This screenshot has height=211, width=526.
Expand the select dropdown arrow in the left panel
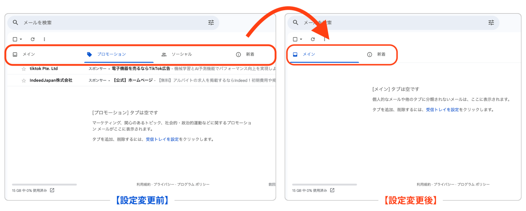pos(21,39)
